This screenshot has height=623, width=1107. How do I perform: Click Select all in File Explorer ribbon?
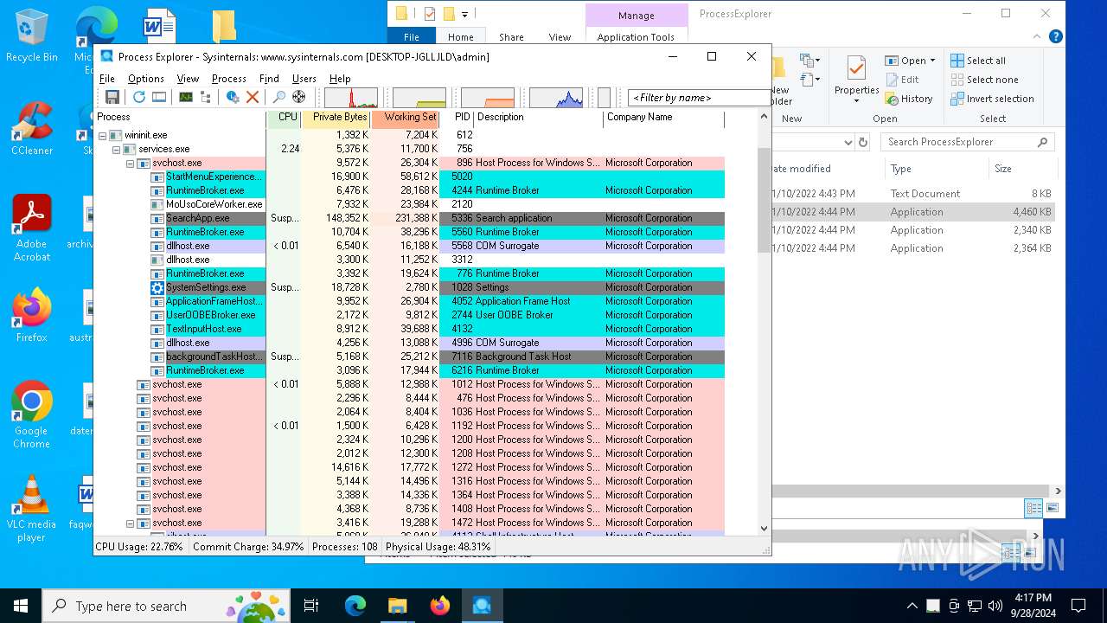coord(978,61)
